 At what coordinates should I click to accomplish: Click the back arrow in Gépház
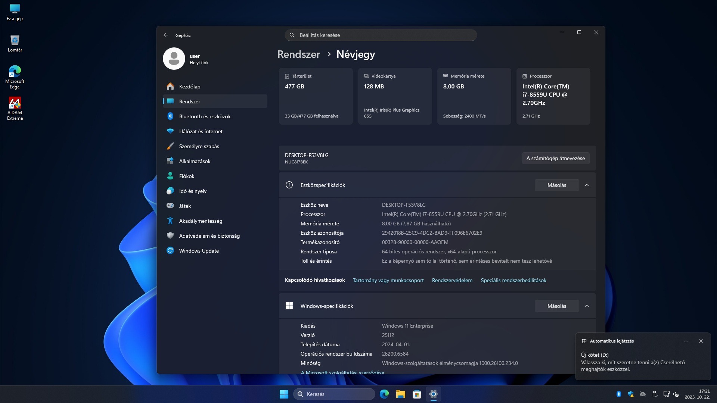166,35
